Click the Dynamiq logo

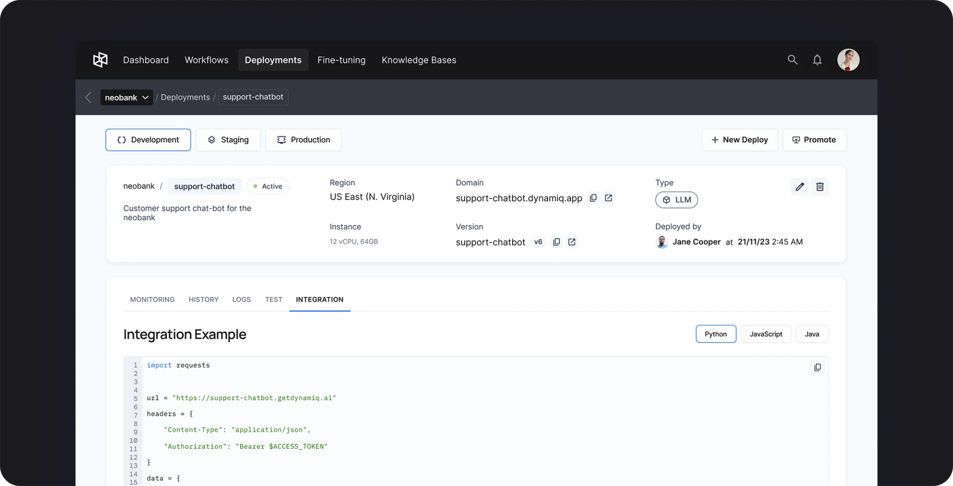[100, 60]
